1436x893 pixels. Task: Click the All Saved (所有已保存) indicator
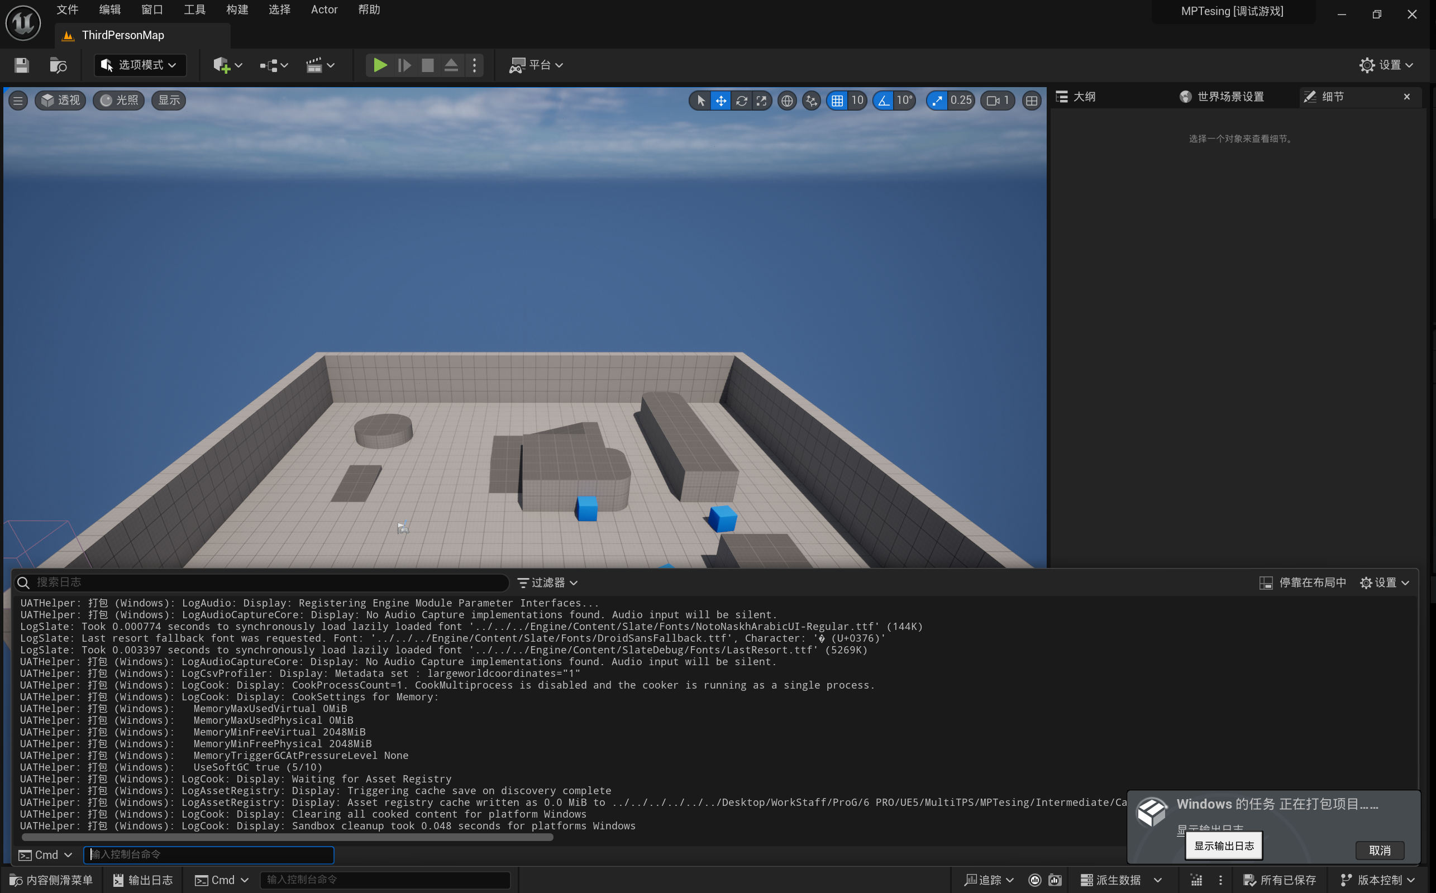(1280, 880)
